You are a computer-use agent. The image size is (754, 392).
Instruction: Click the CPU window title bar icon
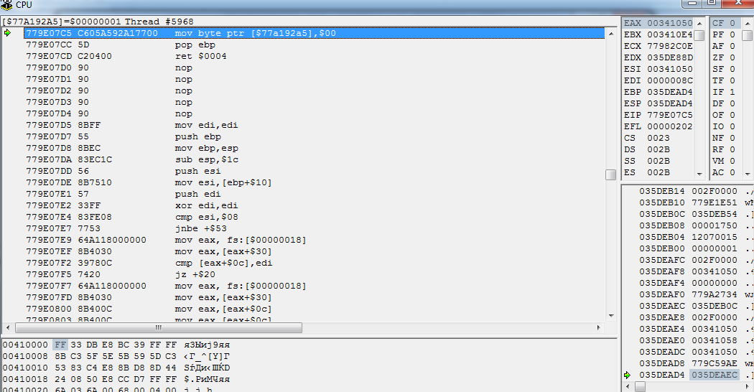click(6, 5)
